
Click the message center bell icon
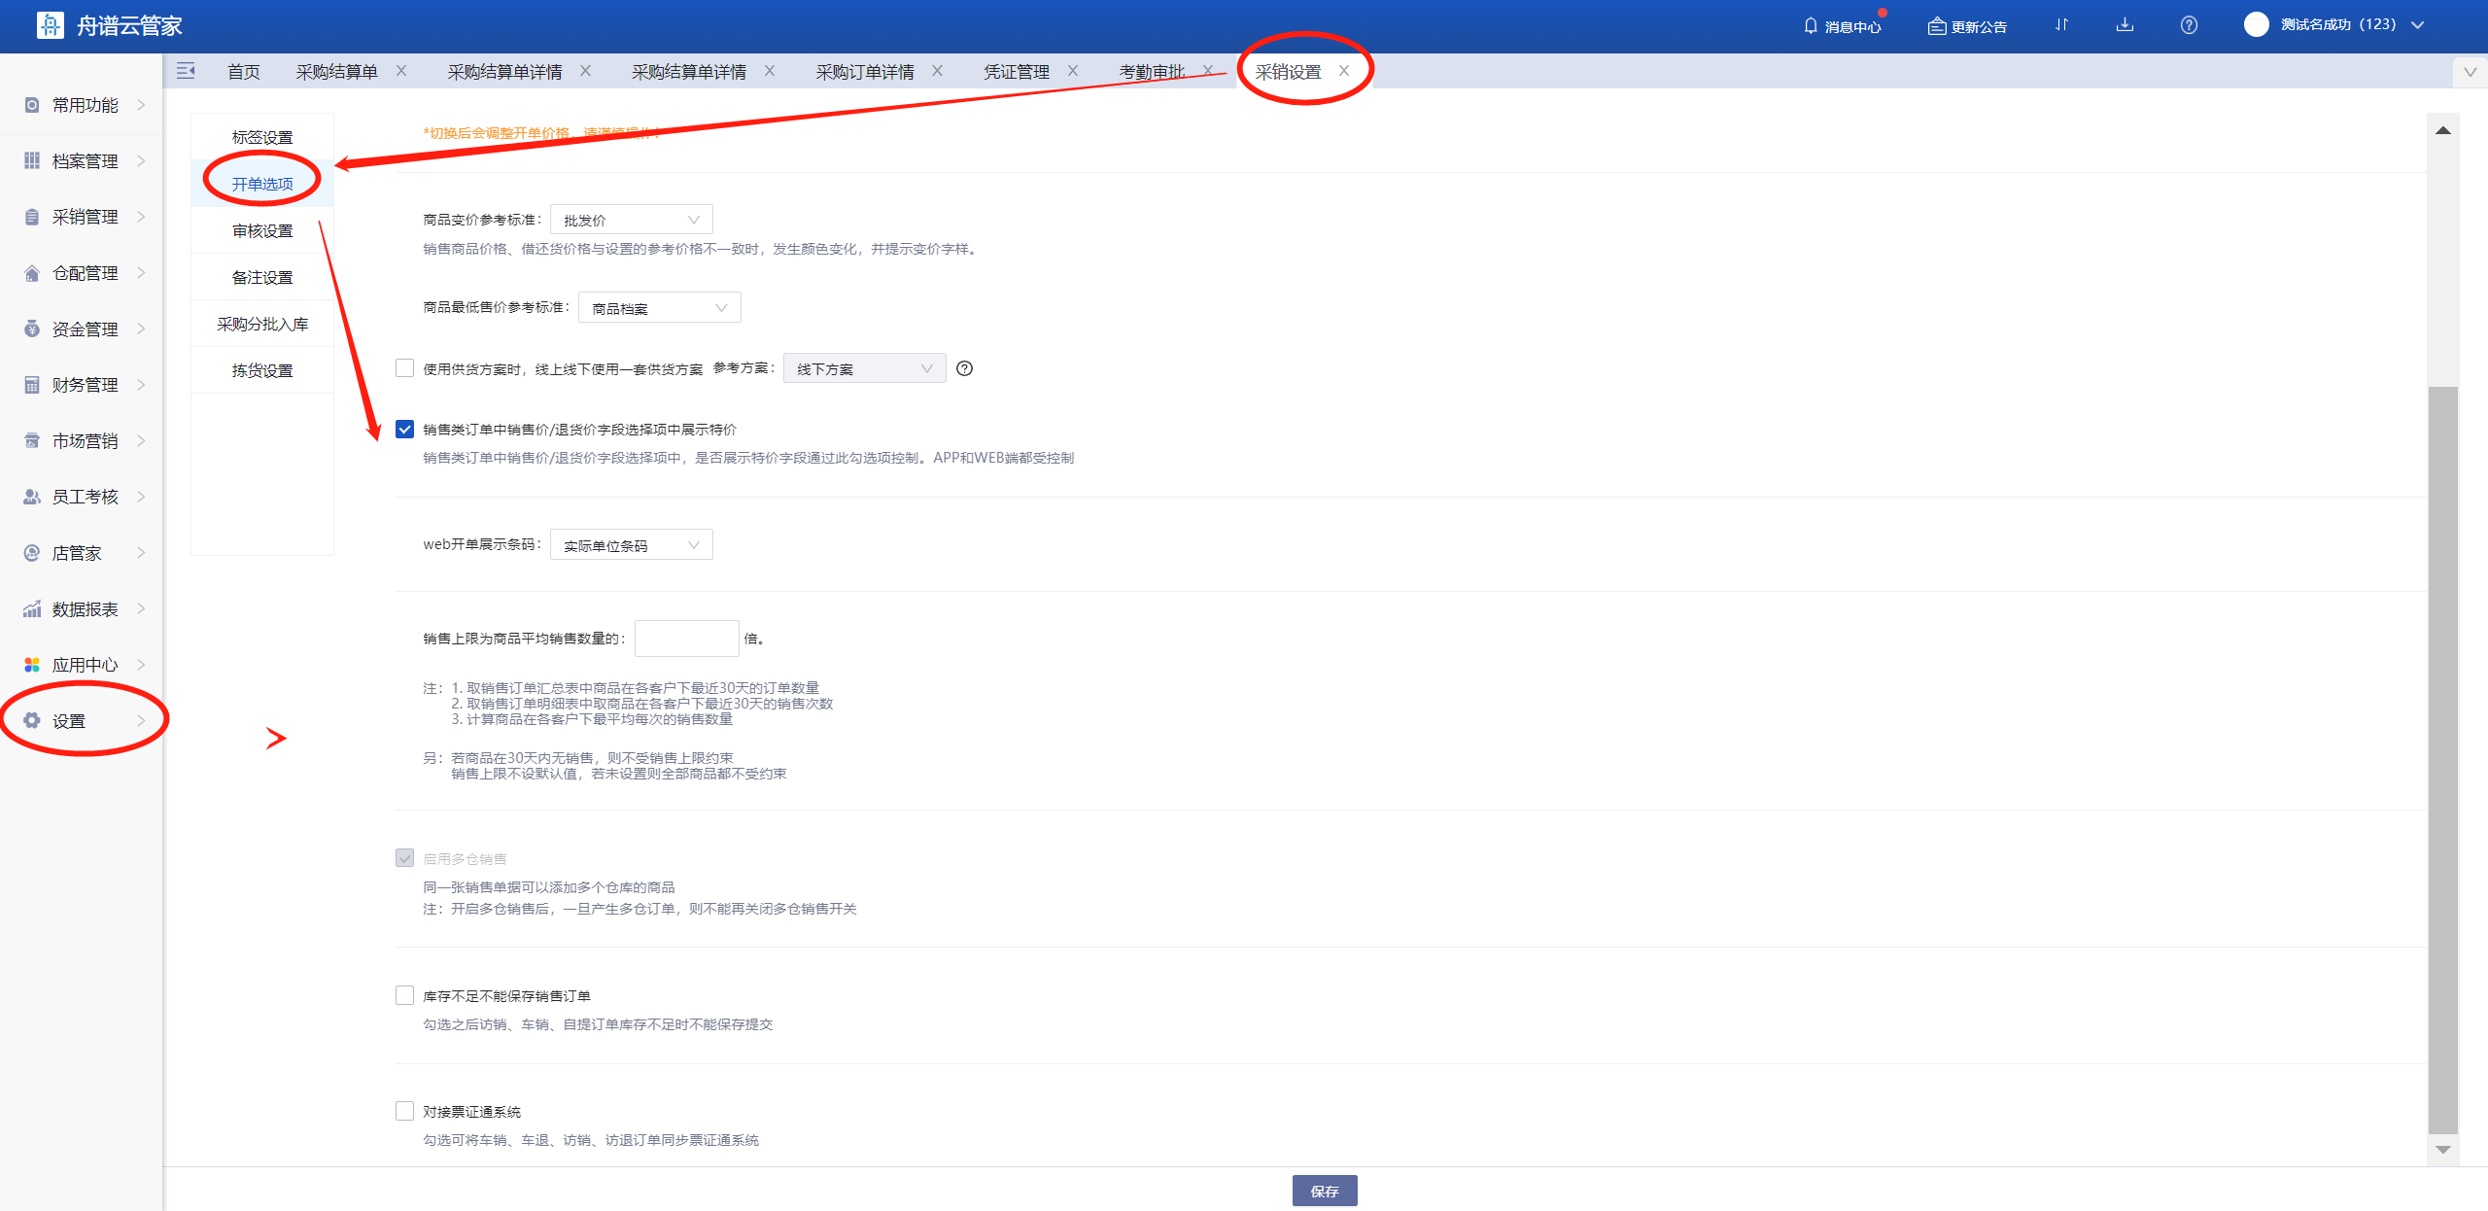click(1811, 25)
